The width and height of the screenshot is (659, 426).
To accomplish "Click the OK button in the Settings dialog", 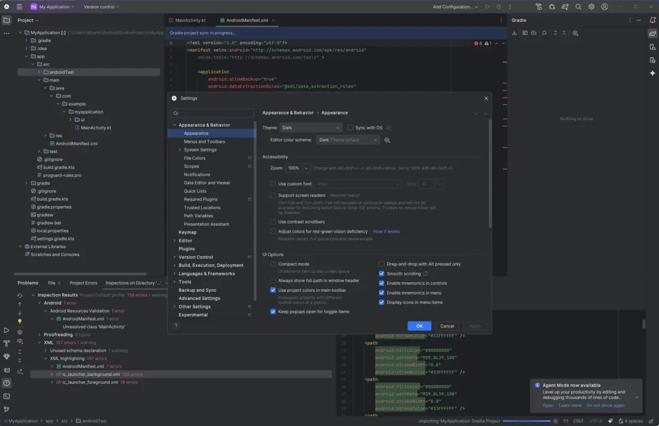I will point(419,325).
